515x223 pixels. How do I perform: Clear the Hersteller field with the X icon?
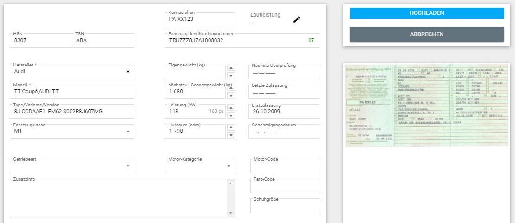point(128,72)
